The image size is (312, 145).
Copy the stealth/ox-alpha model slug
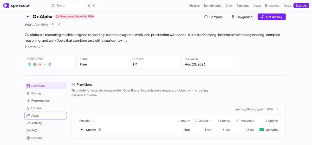tap(53, 24)
